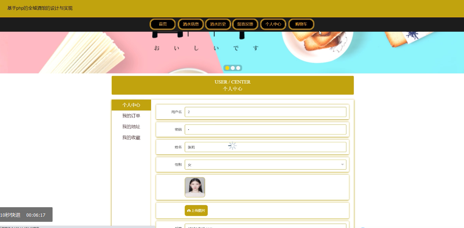Click the 姓名 name input field

(265, 147)
